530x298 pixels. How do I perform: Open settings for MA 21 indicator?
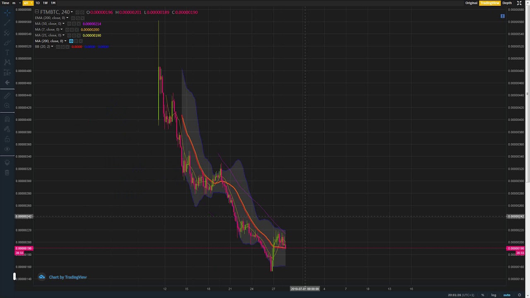(x=74, y=36)
